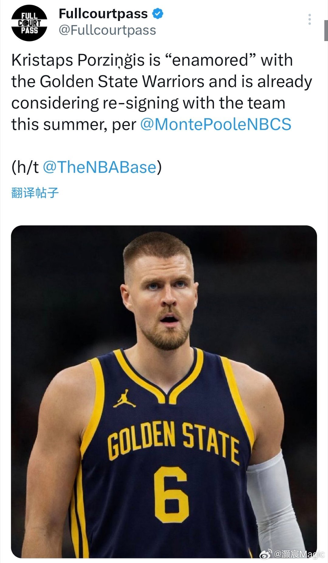Open the @MontePooleNBCS mention

(x=216, y=124)
